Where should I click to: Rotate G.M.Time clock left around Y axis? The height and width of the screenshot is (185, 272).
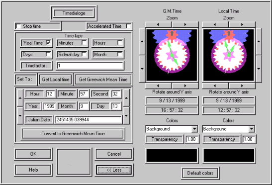pyautogui.click(x=158, y=86)
